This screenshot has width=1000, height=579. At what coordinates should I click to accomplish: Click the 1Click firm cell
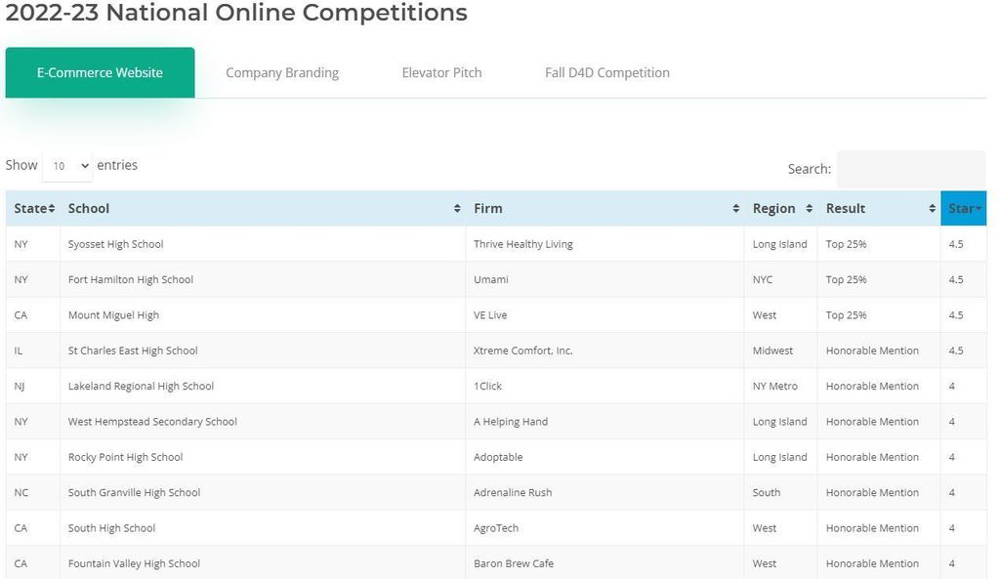point(604,386)
